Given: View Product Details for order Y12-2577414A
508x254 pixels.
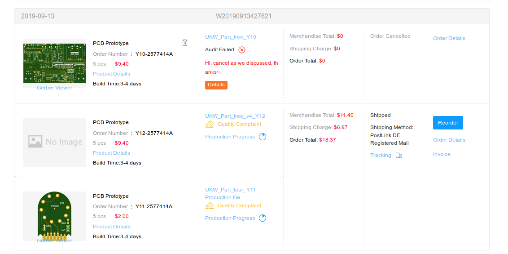Looking at the screenshot, I should (x=111, y=153).
